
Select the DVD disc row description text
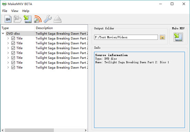pyautogui.click(x=62, y=33)
